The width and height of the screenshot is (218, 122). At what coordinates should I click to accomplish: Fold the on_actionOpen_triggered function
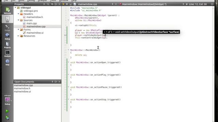tap(68, 62)
